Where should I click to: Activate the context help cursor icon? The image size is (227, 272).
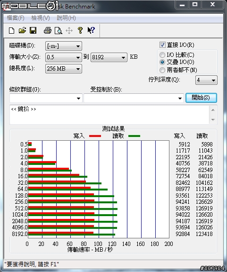[91, 30]
